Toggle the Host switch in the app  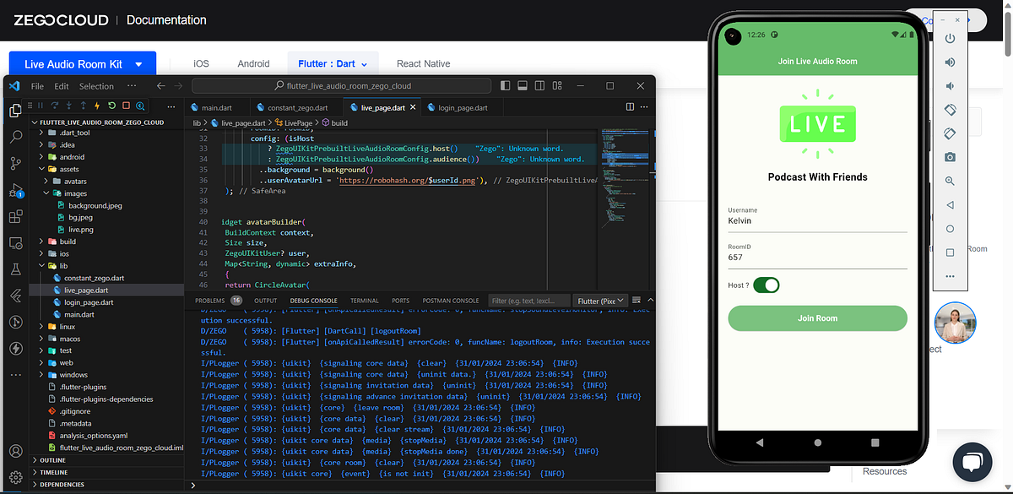767,285
